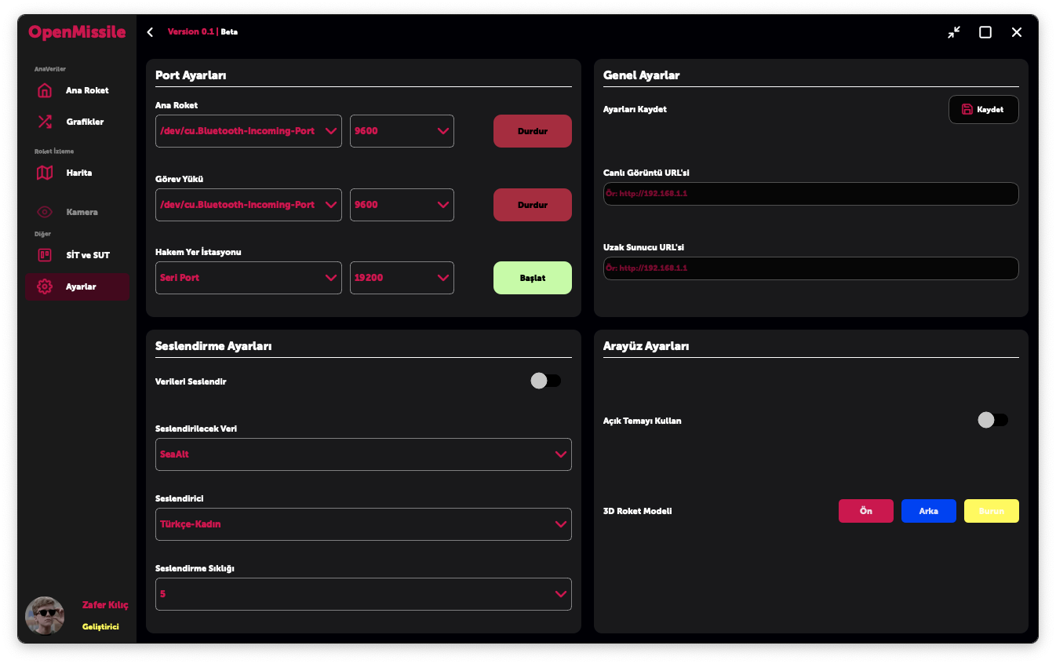Click the SİT ve SUT board icon
This screenshot has width=1056, height=664.
(45, 255)
